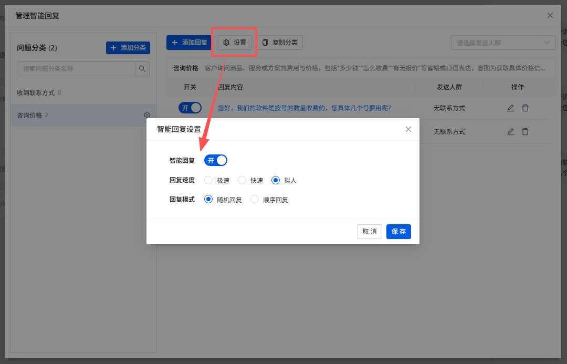Open the 请选择发送人群 dropdown
This screenshot has width=567, height=364.
pyautogui.click(x=503, y=43)
